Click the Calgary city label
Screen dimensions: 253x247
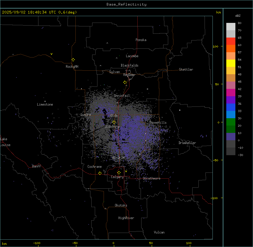click(117, 177)
